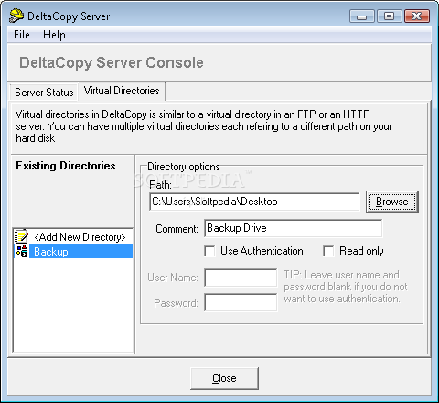Minimize the DeltaCopy Server window

click(x=362, y=16)
